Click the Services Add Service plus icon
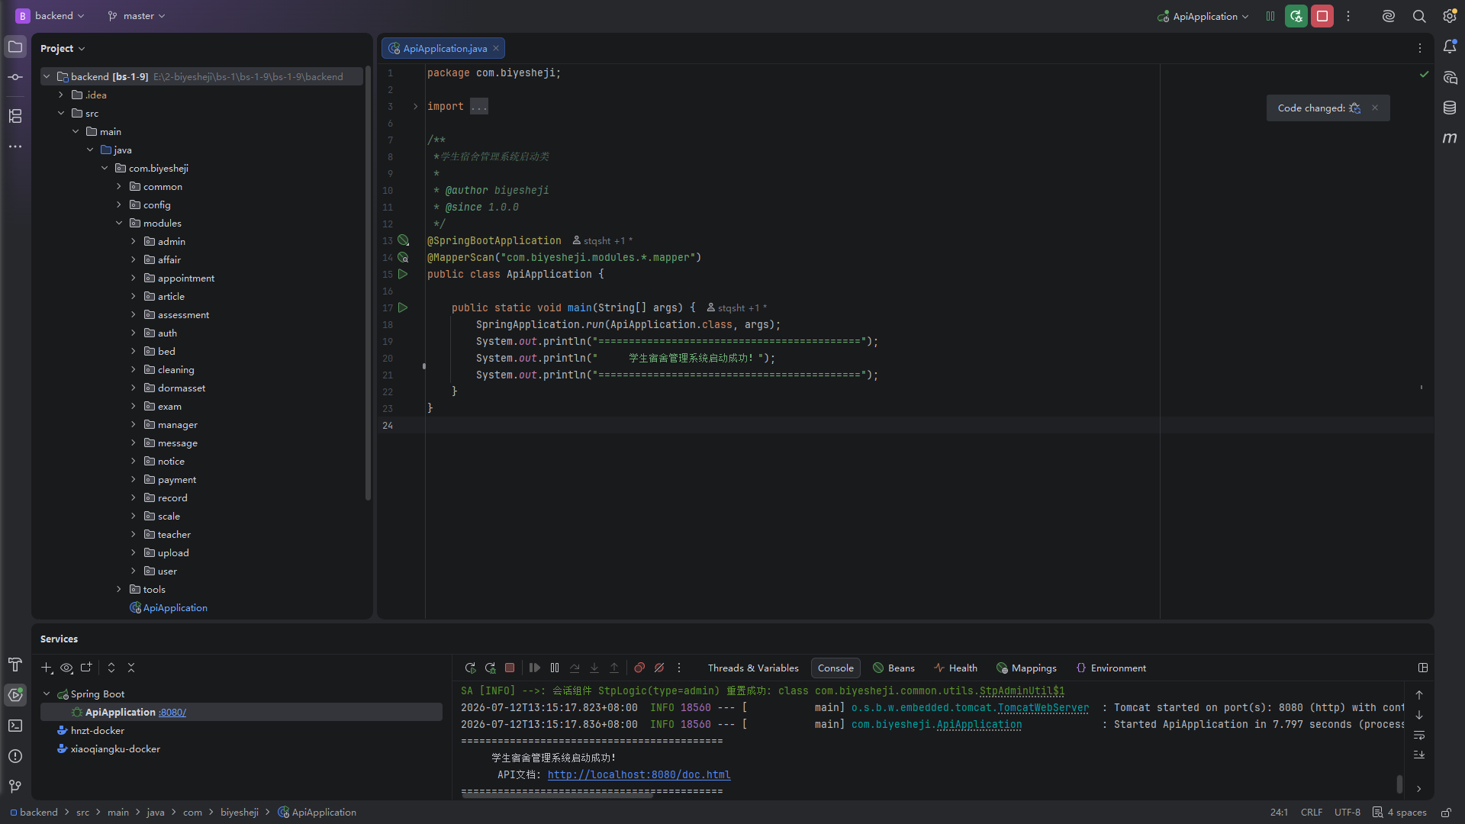The image size is (1465, 824). (x=47, y=668)
